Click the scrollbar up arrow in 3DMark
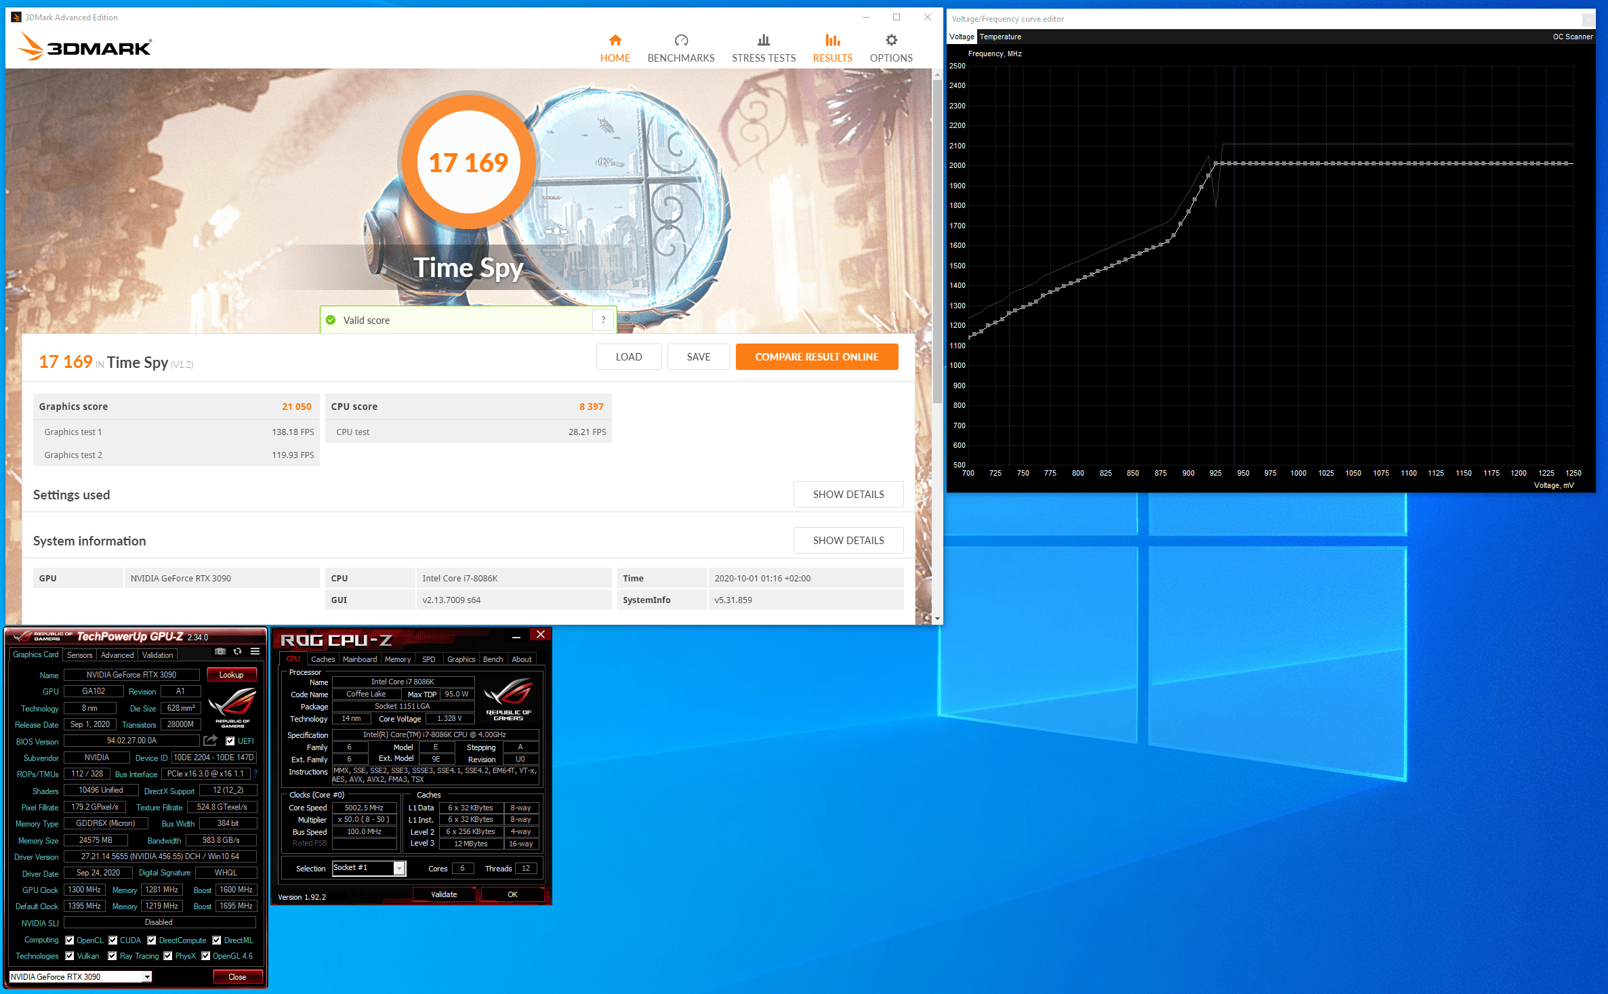Image resolution: width=1608 pixels, height=994 pixels. 937,73
